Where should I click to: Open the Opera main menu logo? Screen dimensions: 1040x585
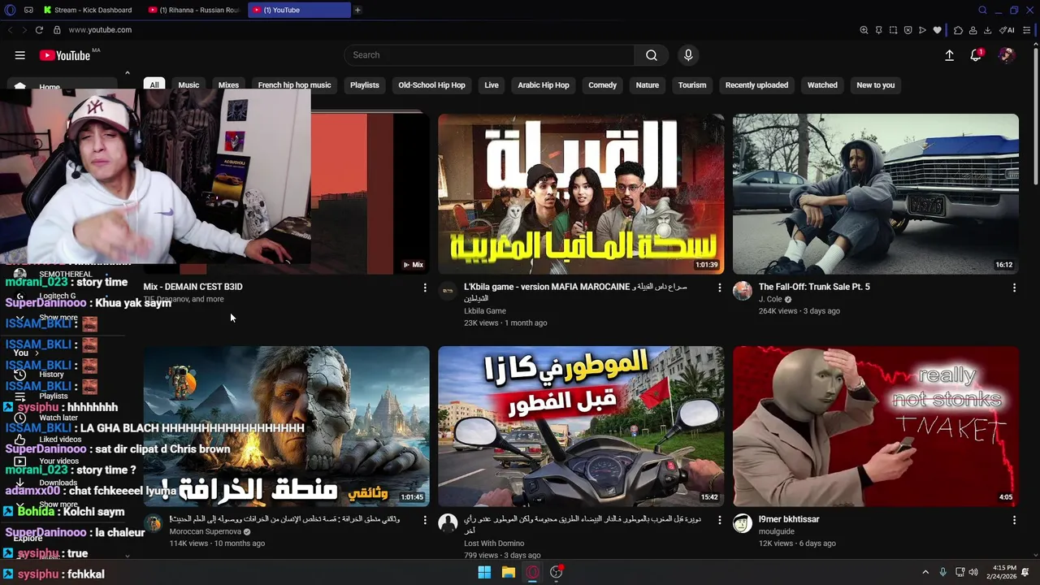tap(10, 10)
